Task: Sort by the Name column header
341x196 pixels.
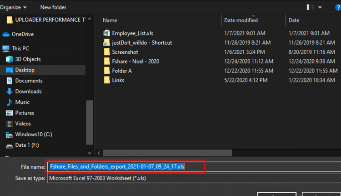Action: (x=110, y=20)
